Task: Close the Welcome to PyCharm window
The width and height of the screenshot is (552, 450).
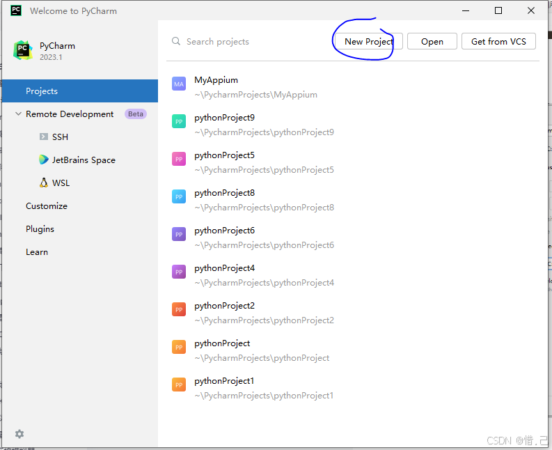Action: (x=531, y=10)
